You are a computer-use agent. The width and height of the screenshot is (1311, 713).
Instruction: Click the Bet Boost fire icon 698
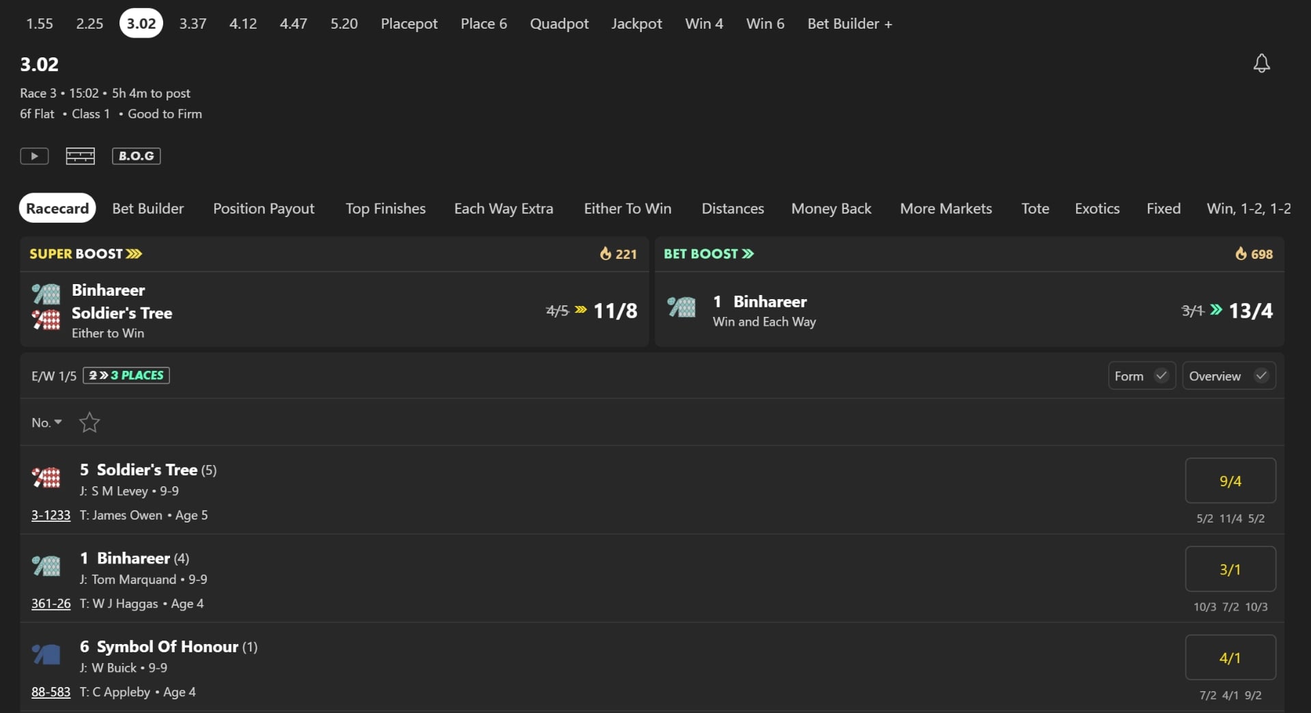[x=1241, y=254]
